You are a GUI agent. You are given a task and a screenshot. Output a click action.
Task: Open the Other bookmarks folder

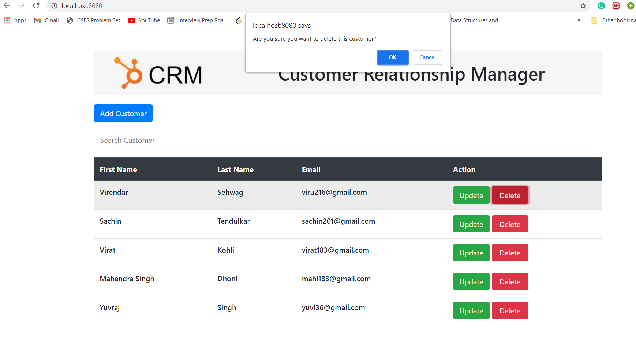pos(613,20)
